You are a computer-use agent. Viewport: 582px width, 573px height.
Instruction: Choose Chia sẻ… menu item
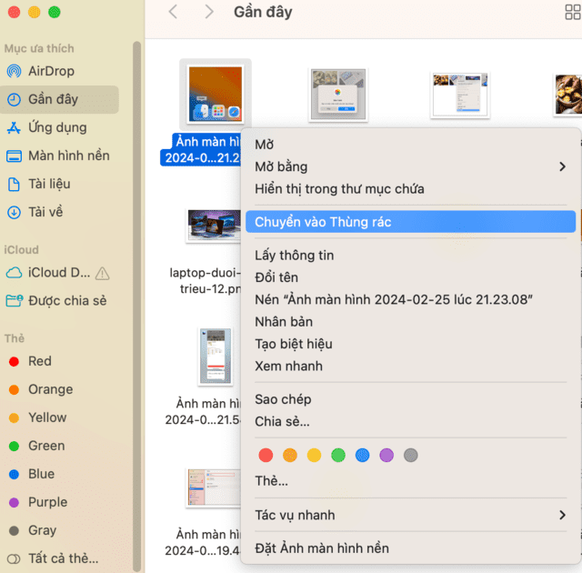[410, 422]
